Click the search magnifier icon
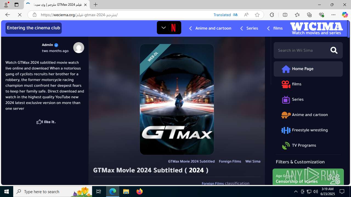The height and width of the screenshot is (197, 351). coord(334,50)
